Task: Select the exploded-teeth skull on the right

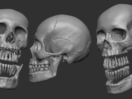Action: (114, 49)
